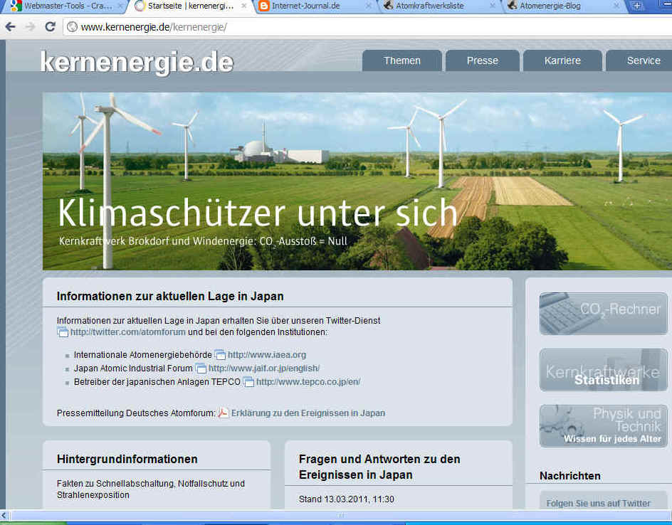Switch to the Atomkraftwerksliste tab
The height and width of the screenshot is (525, 672).
439,6
